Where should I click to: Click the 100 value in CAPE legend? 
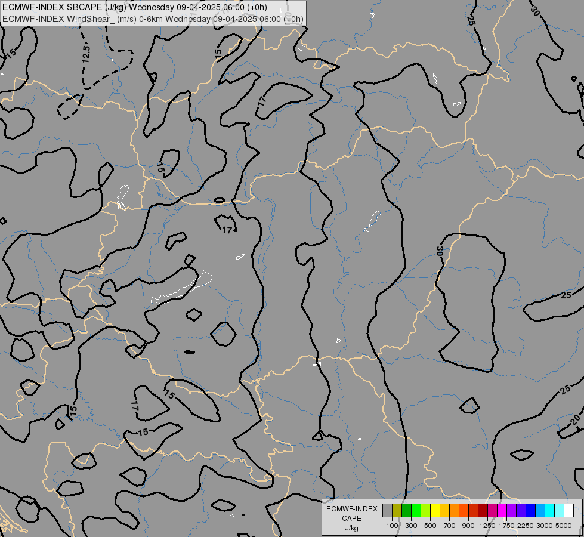point(392,526)
